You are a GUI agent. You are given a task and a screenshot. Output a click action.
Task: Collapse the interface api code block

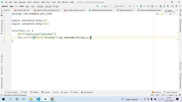11,31
